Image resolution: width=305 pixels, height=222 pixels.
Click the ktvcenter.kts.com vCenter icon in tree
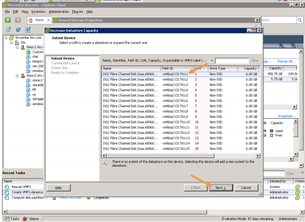pyautogui.click(x=11, y=38)
